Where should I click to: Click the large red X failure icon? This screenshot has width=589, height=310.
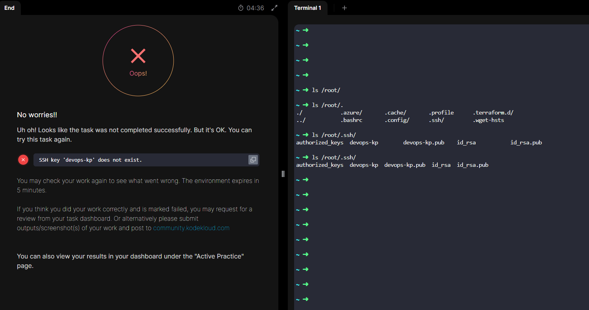pyautogui.click(x=138, y=56)
